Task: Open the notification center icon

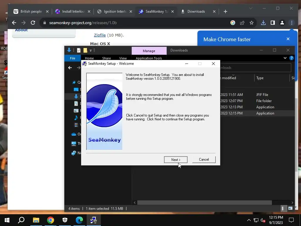Action: coord(291,220)
